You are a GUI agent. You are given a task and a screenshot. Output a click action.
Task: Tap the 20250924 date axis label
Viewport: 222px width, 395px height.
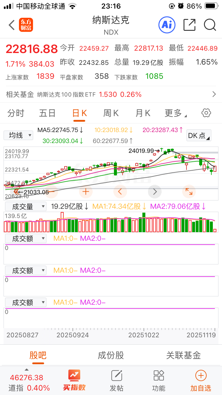73,335
